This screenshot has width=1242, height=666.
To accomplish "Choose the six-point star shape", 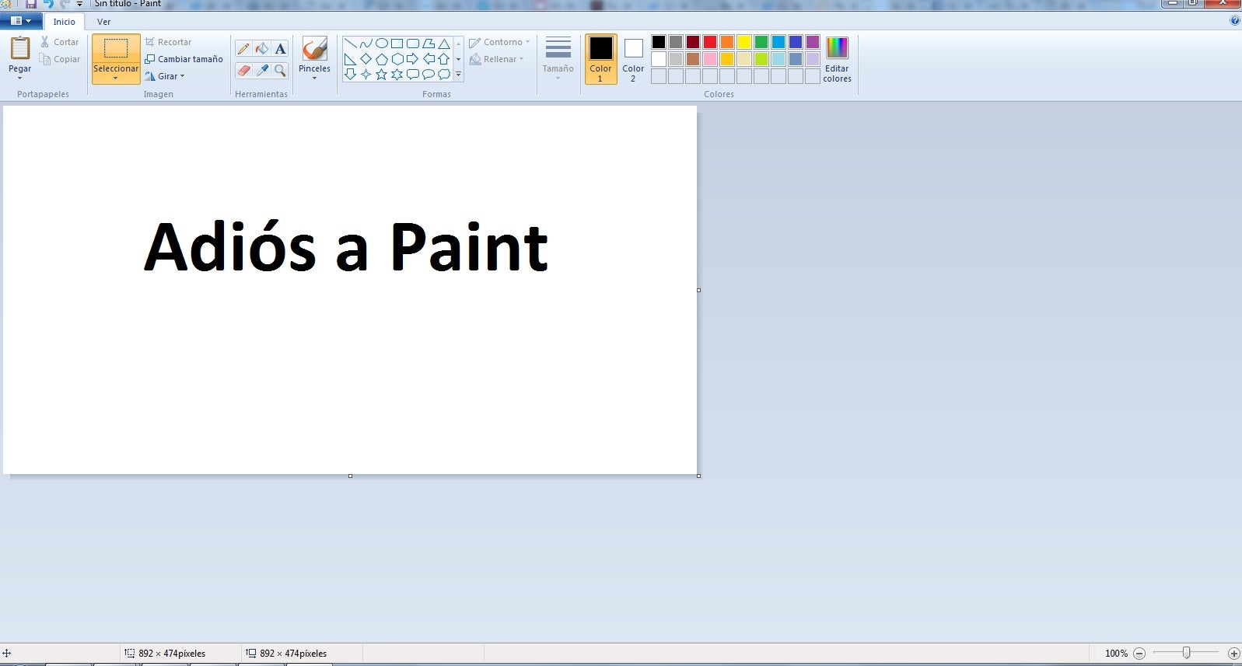I will (x=397, y=75).
